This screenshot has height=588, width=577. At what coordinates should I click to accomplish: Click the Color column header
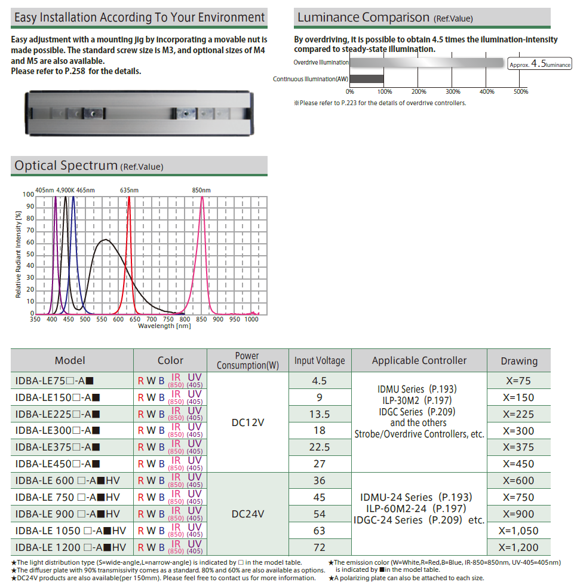[x=170, y=360]
